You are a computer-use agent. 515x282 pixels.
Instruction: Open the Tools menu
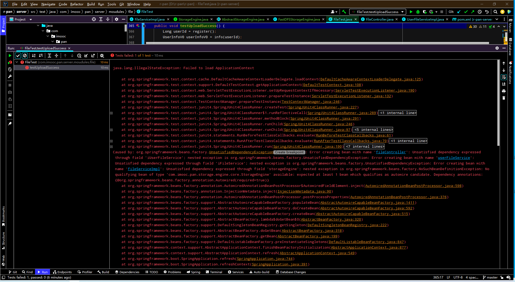[x=112, y=4]
